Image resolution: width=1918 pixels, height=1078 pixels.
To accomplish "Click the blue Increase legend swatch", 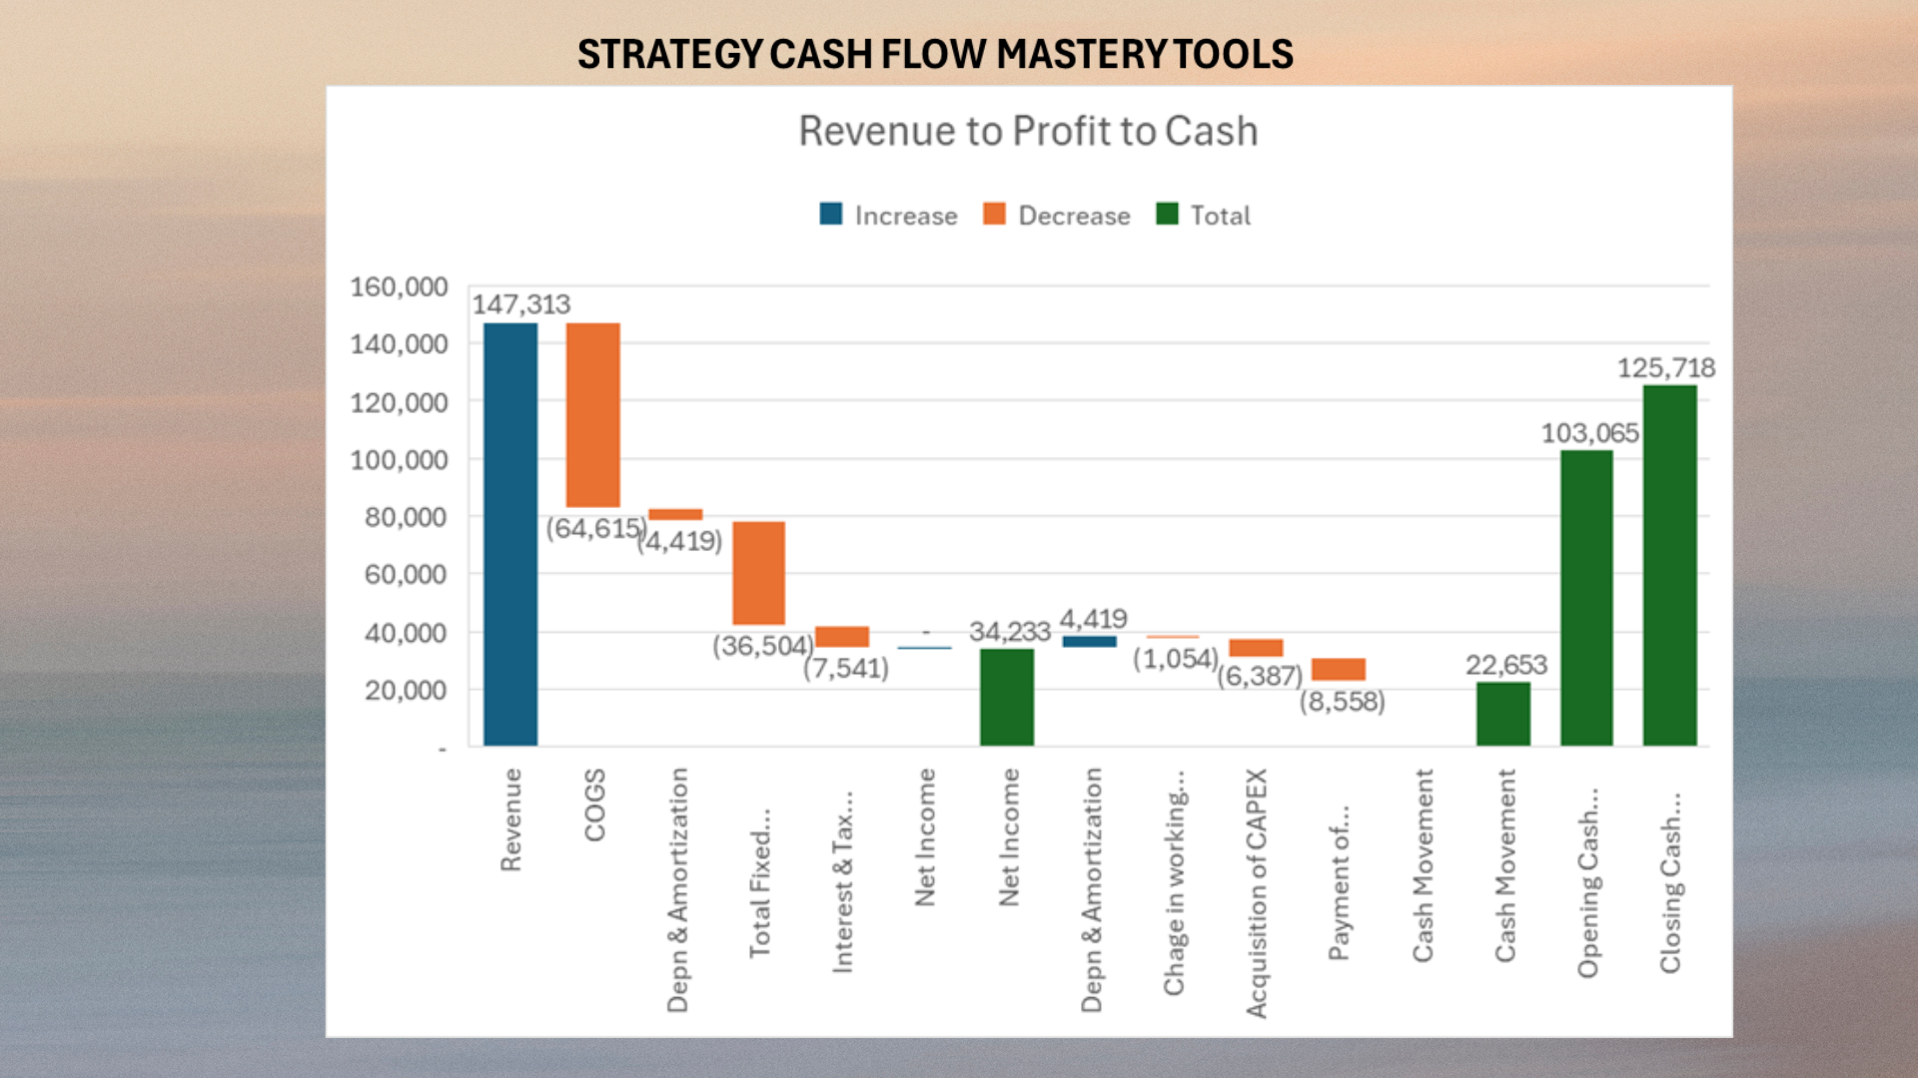I will (x=830, y=214).
